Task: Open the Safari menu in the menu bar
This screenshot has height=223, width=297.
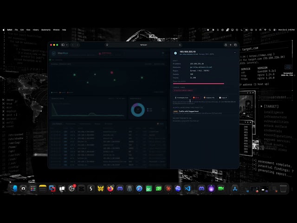Action: [9, 30]
